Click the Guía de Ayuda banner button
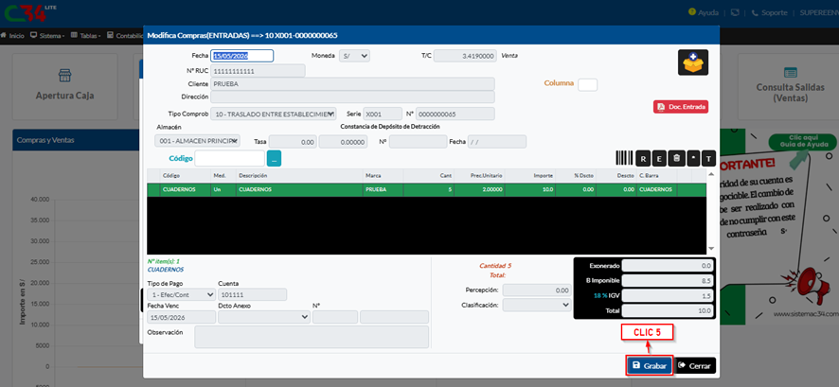This screenshot has width=839, height=387. point(801,141)
